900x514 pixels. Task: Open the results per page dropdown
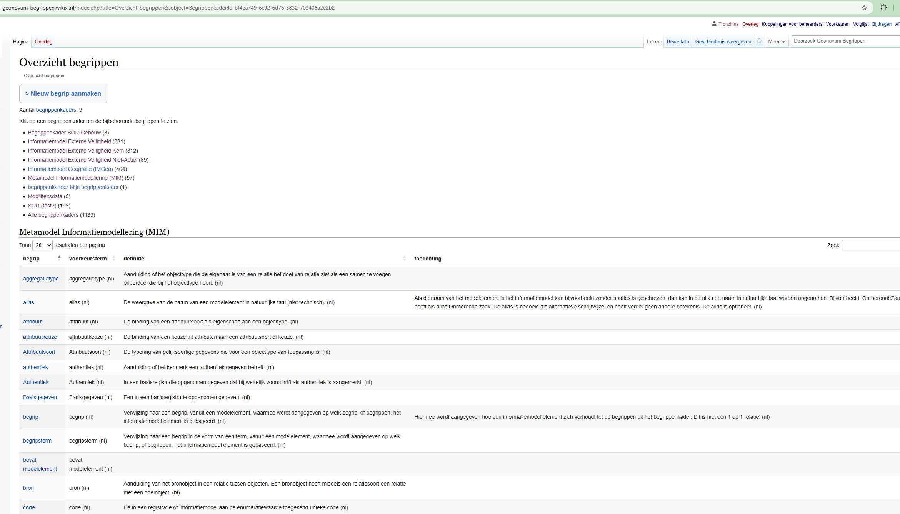tap(42, 245)
